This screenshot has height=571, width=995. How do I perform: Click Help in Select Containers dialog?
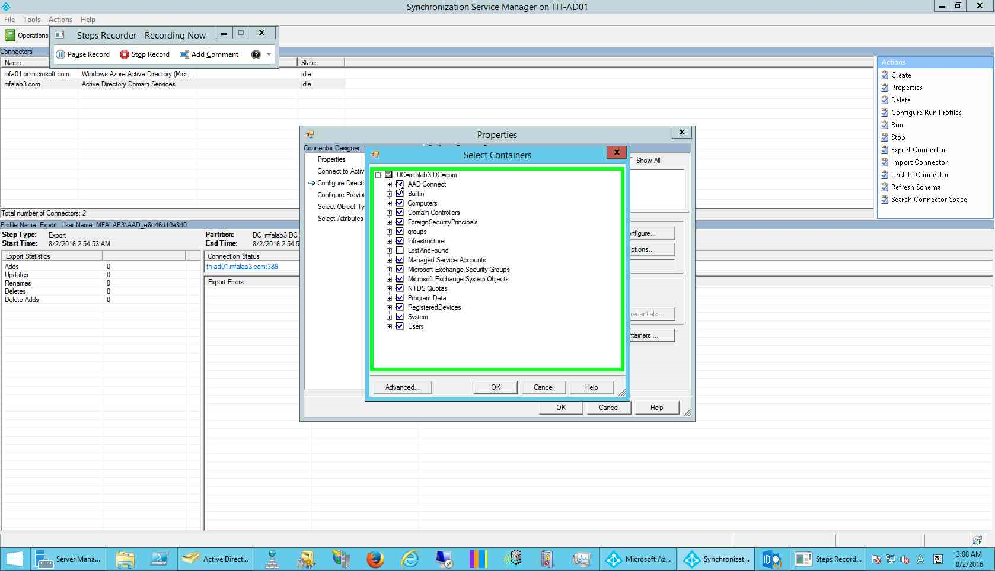coord(592,387)
